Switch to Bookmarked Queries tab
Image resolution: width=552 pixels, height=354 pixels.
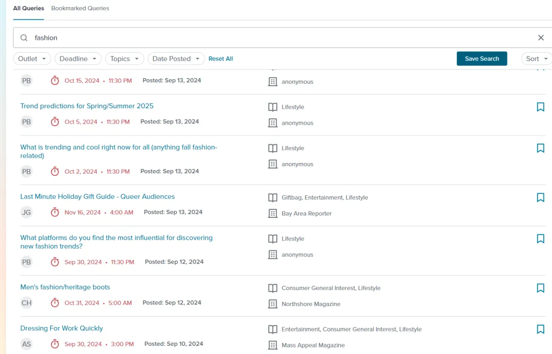tap(80, 8)
